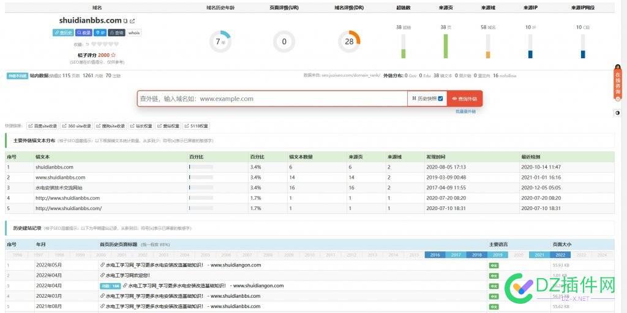Click the 发现时间 column header
The width and height of the screenshot is (627, 313).
(435, 157)
